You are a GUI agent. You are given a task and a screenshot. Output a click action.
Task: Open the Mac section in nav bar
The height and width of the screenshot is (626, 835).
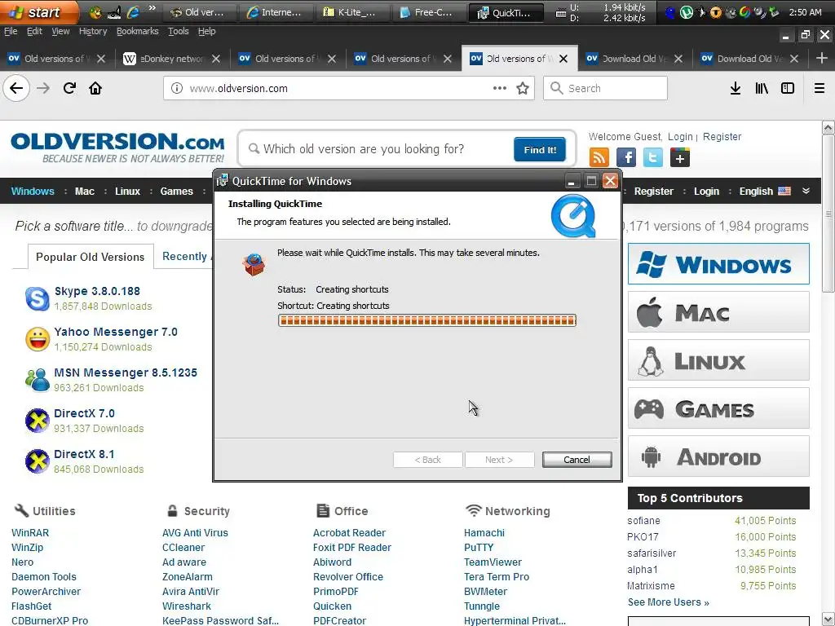85,191
